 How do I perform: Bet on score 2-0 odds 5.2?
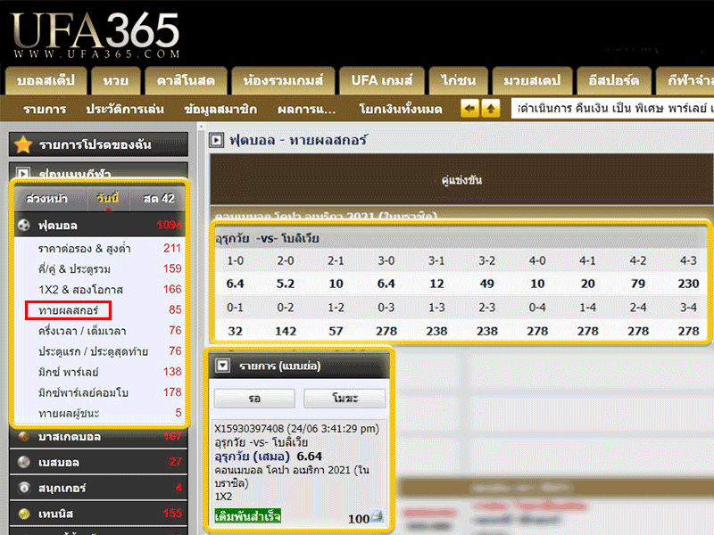[286, 284]
